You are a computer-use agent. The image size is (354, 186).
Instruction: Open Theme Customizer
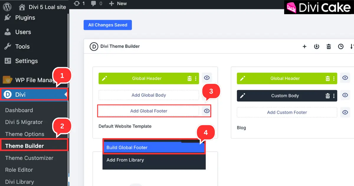click(29, 158)
